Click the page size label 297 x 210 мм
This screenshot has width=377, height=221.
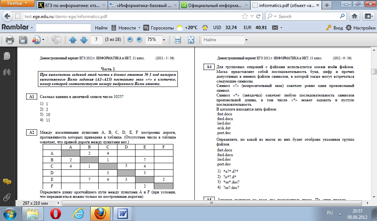coord(35,203)
